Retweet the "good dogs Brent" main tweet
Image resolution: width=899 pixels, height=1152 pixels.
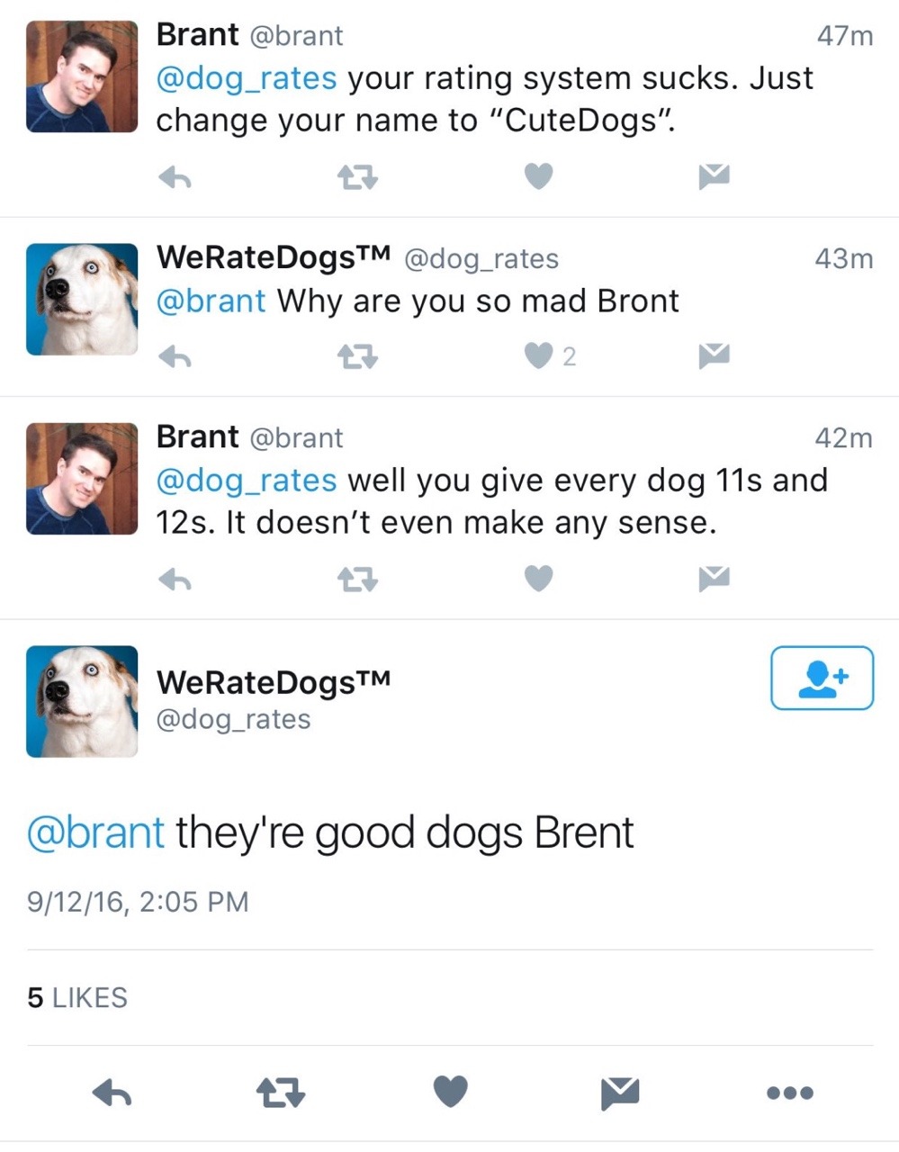pyautogui.click(x=281, y=1093)
